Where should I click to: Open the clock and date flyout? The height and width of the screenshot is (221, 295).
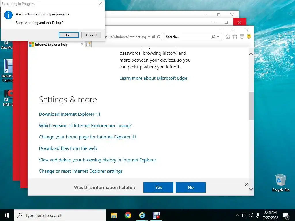tap(270, 215)
